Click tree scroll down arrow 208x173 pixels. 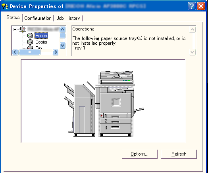coord(62,45)
